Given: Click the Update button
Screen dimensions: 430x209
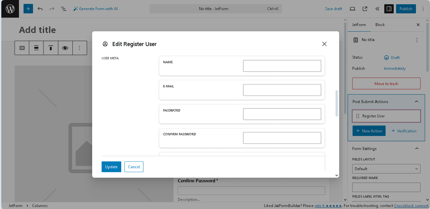Looking at the screenshot, I should click(x=111, y=167).
